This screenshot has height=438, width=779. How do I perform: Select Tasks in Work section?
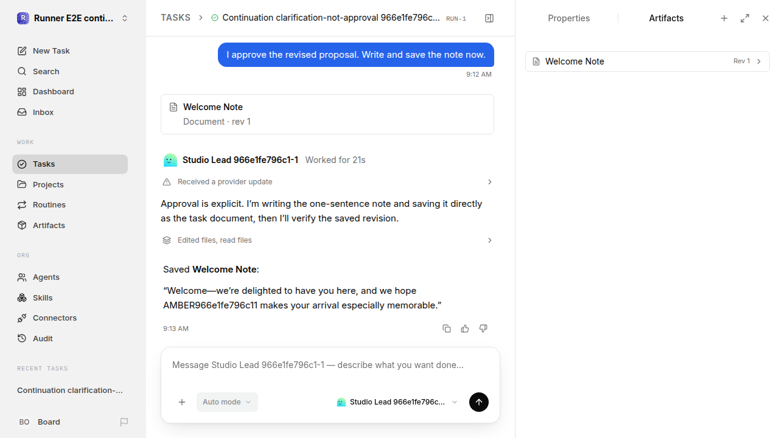click(x=70, y=164)
